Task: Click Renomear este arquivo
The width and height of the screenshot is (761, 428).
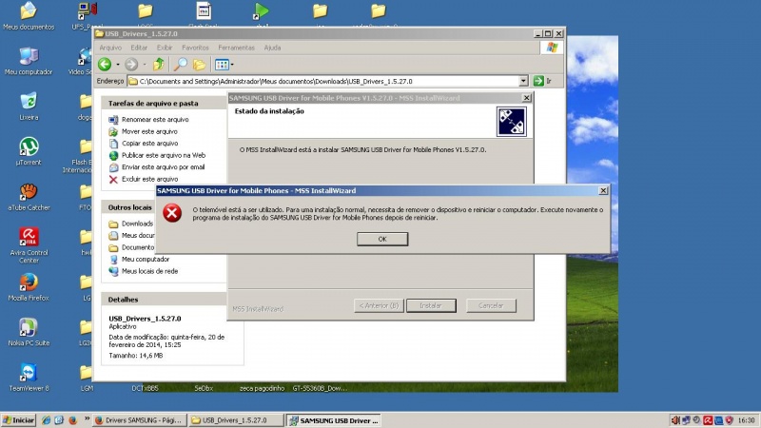Action: tap(155, 120)
